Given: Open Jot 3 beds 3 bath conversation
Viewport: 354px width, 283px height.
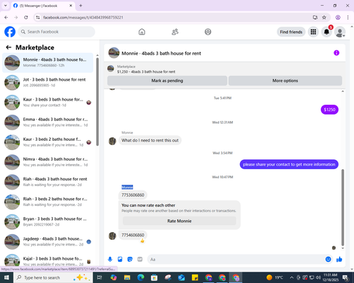Looking at the screenshot, I should [x=47, y=82].
